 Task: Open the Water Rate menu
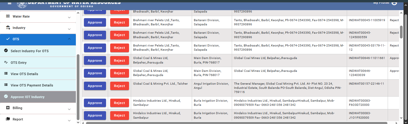point(38,17)
